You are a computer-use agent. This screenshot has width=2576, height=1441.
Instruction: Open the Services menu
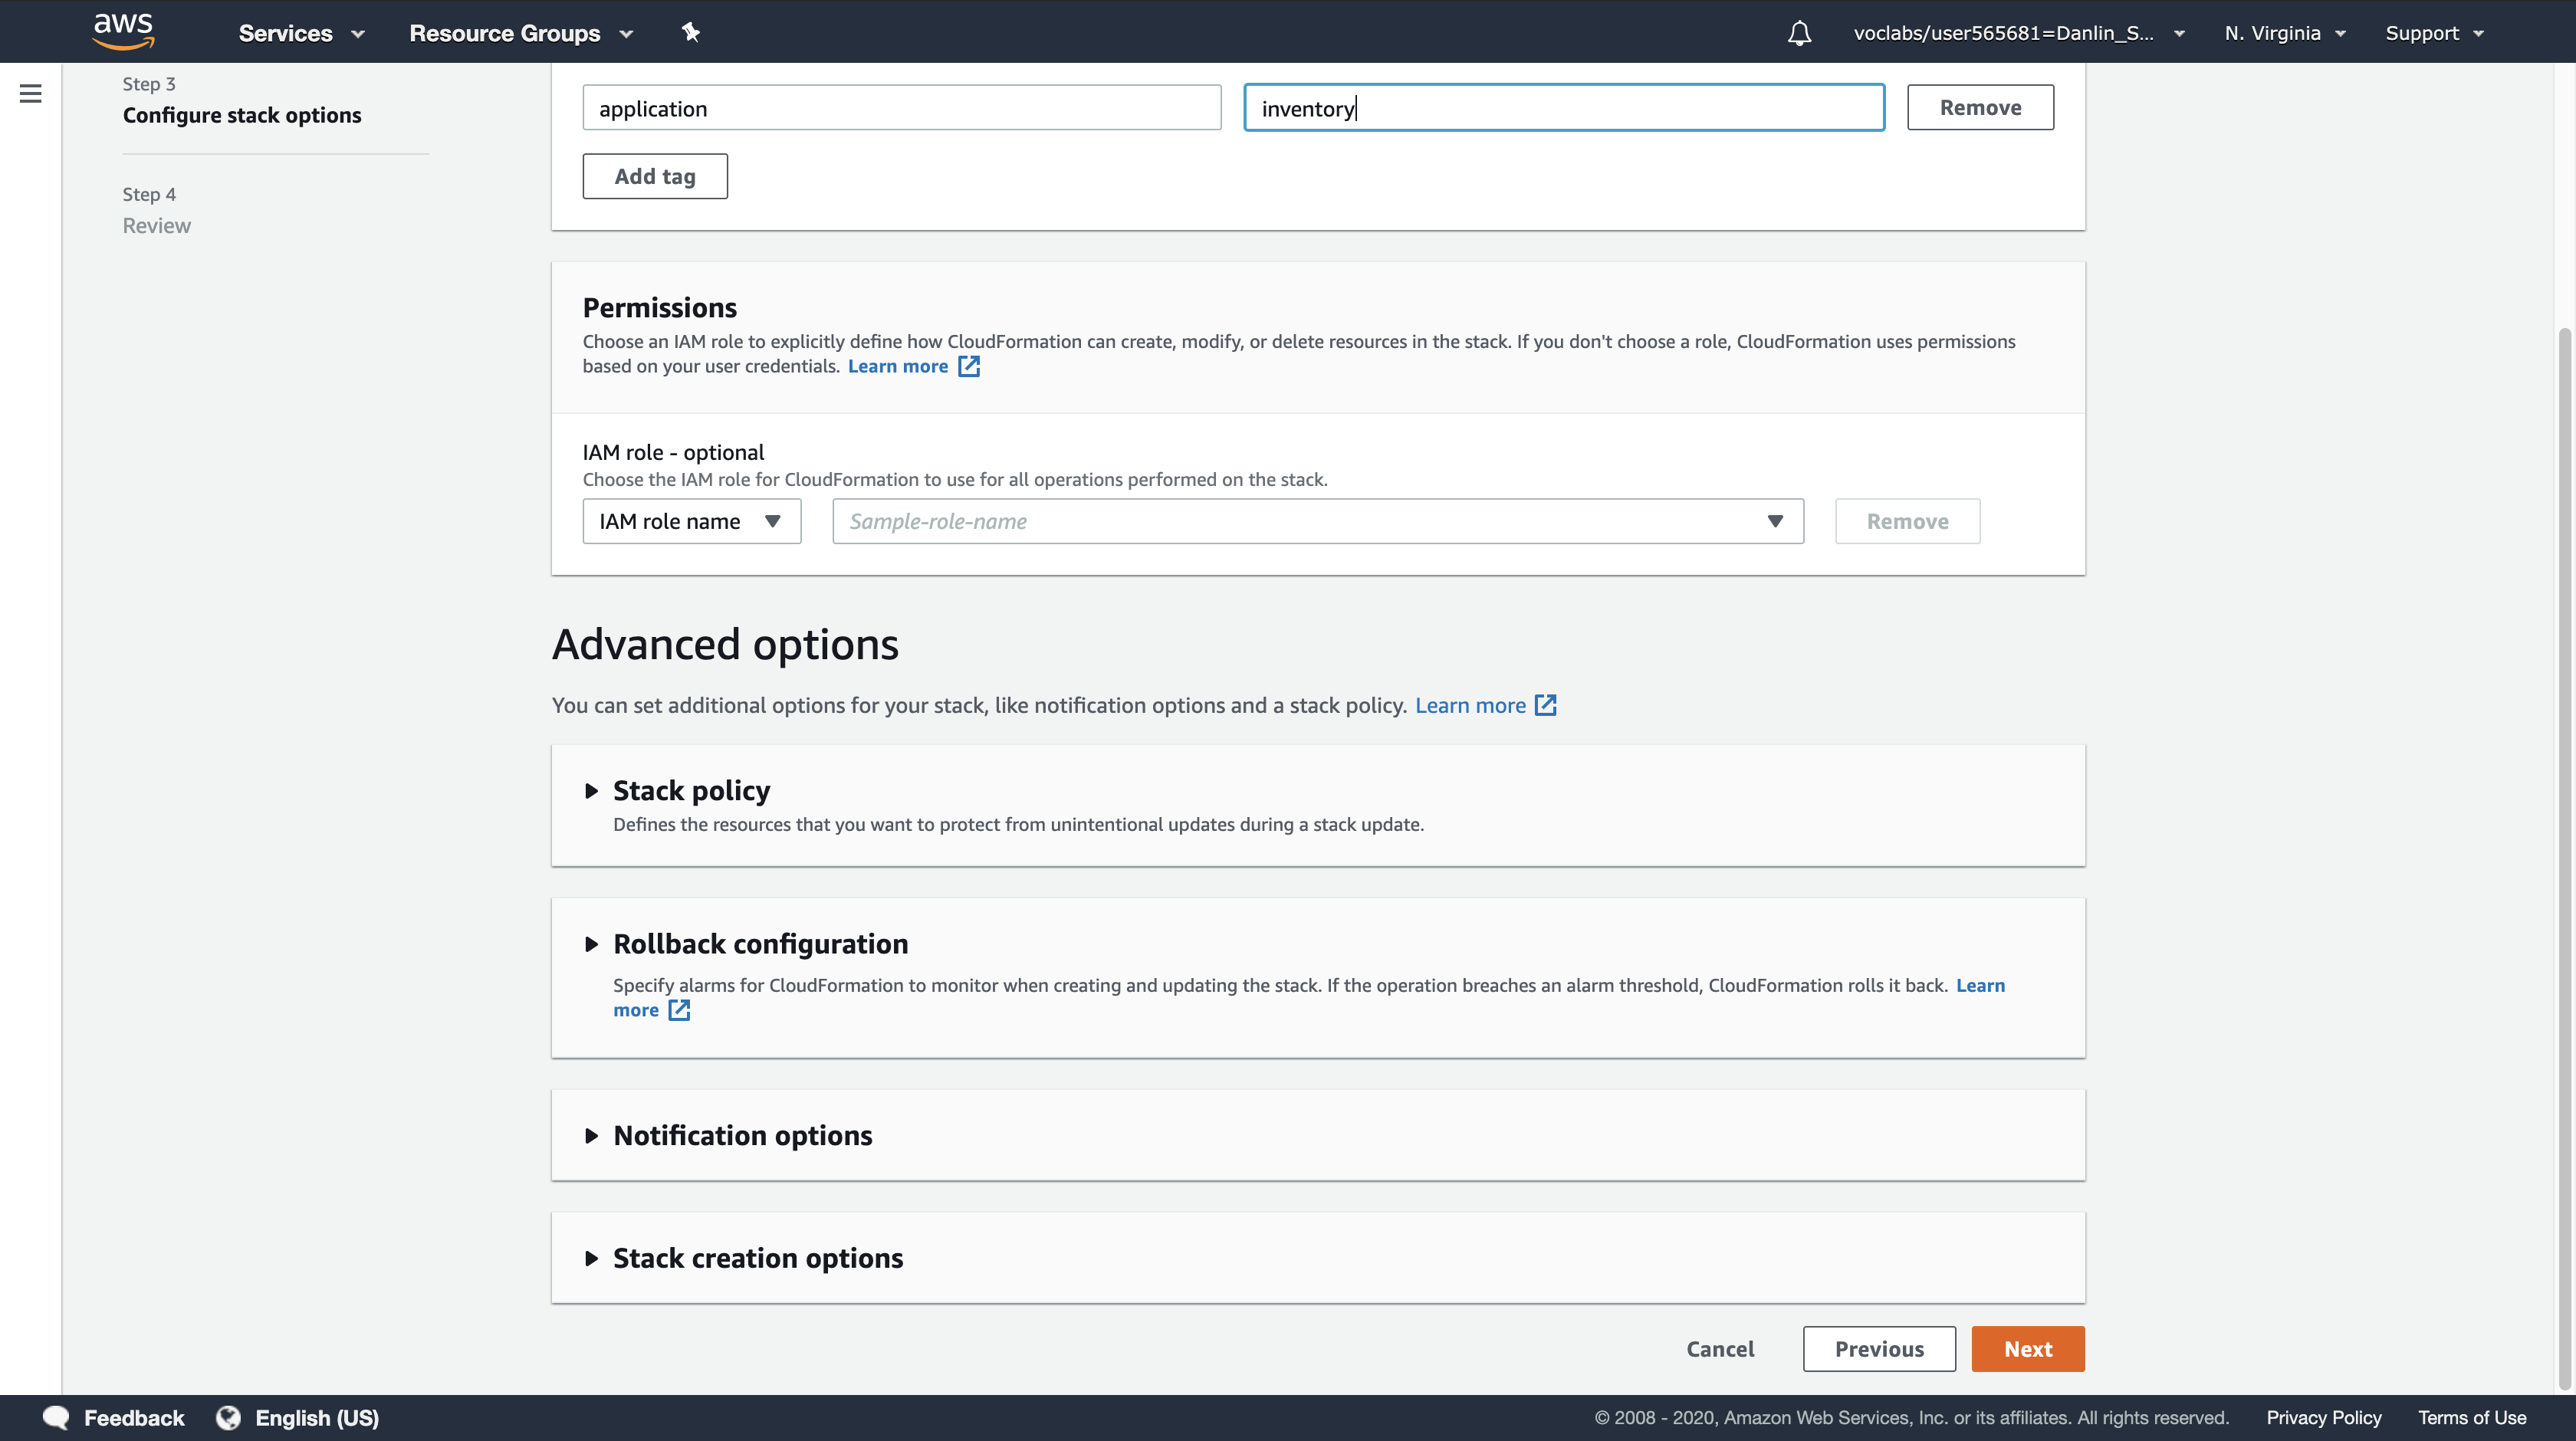[300, 33]
